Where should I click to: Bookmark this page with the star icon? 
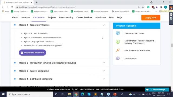tap(143, 7)
